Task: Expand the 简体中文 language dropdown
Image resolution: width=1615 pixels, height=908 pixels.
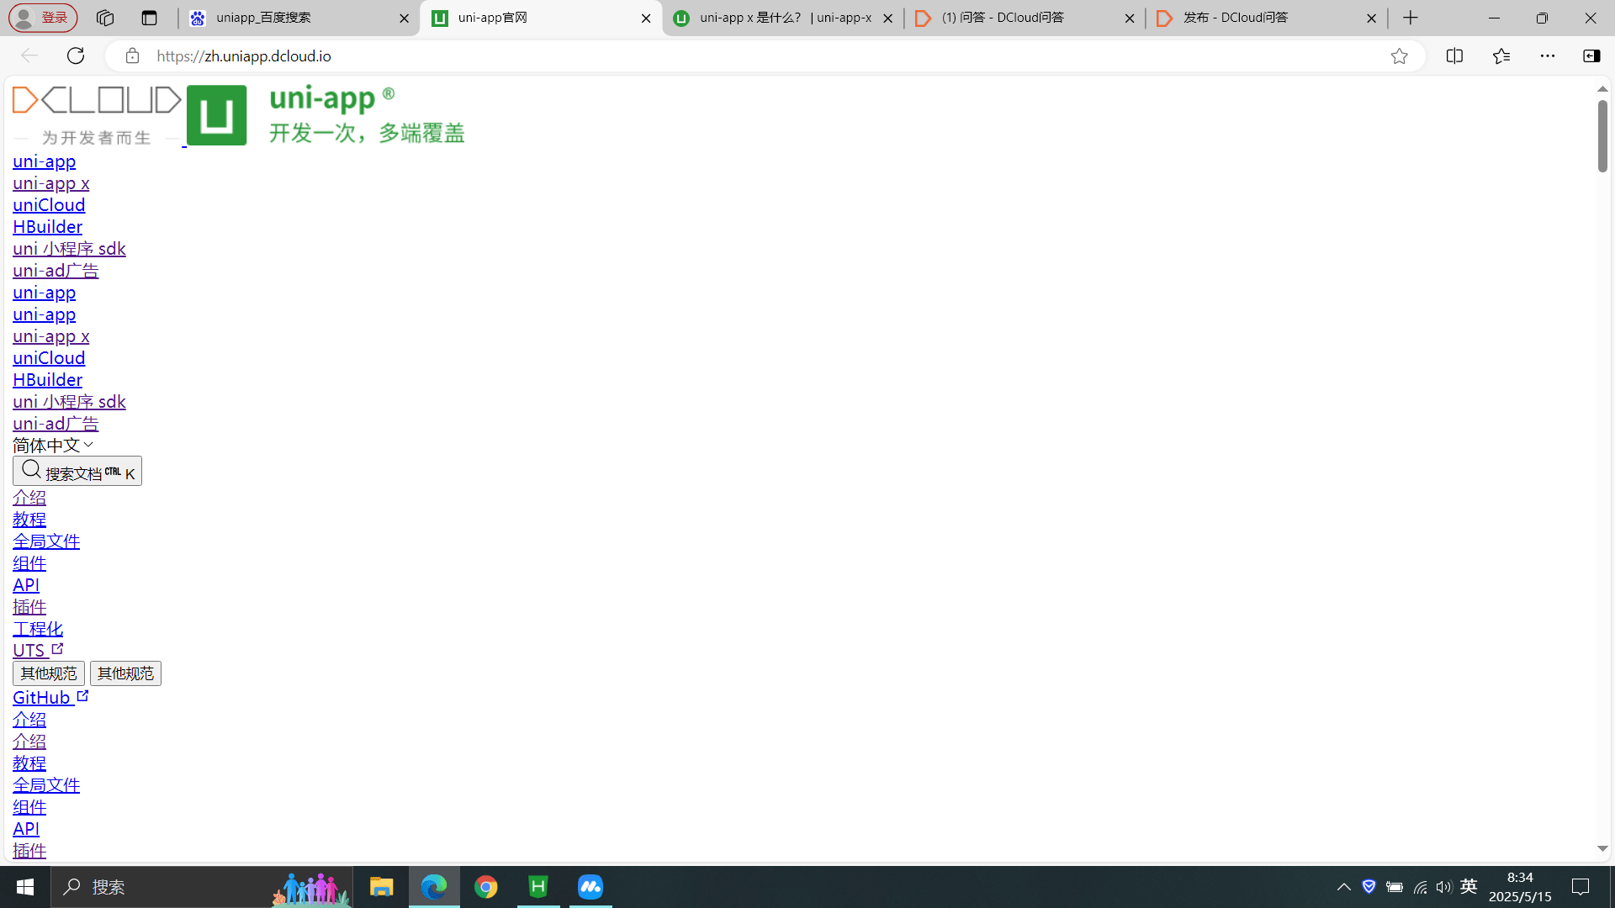Action: (x=53, y=445)
